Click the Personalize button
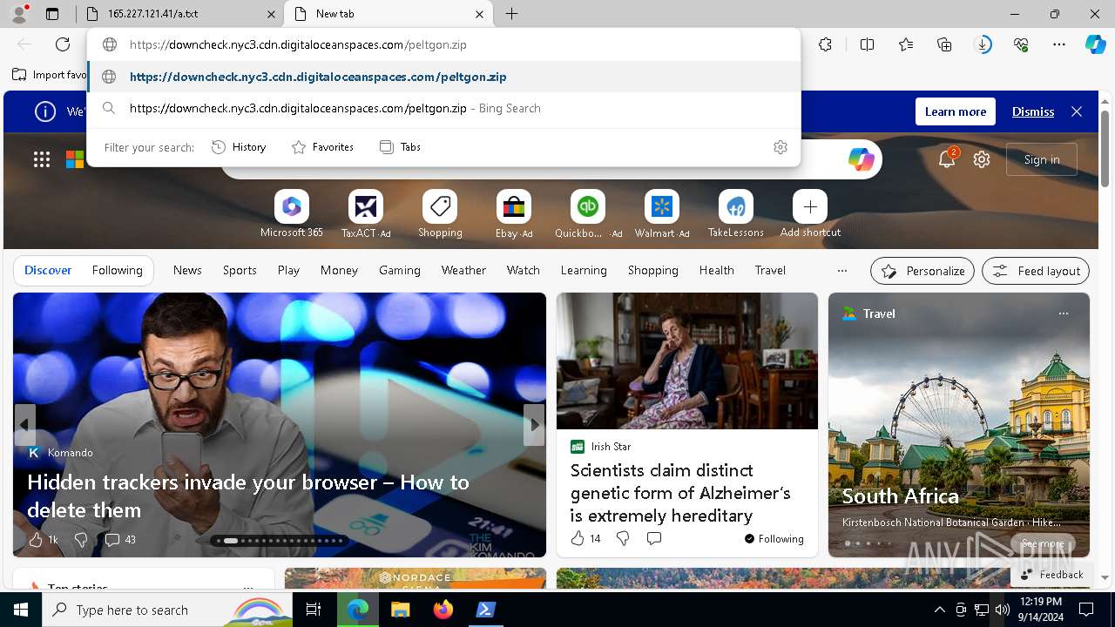 922,271
